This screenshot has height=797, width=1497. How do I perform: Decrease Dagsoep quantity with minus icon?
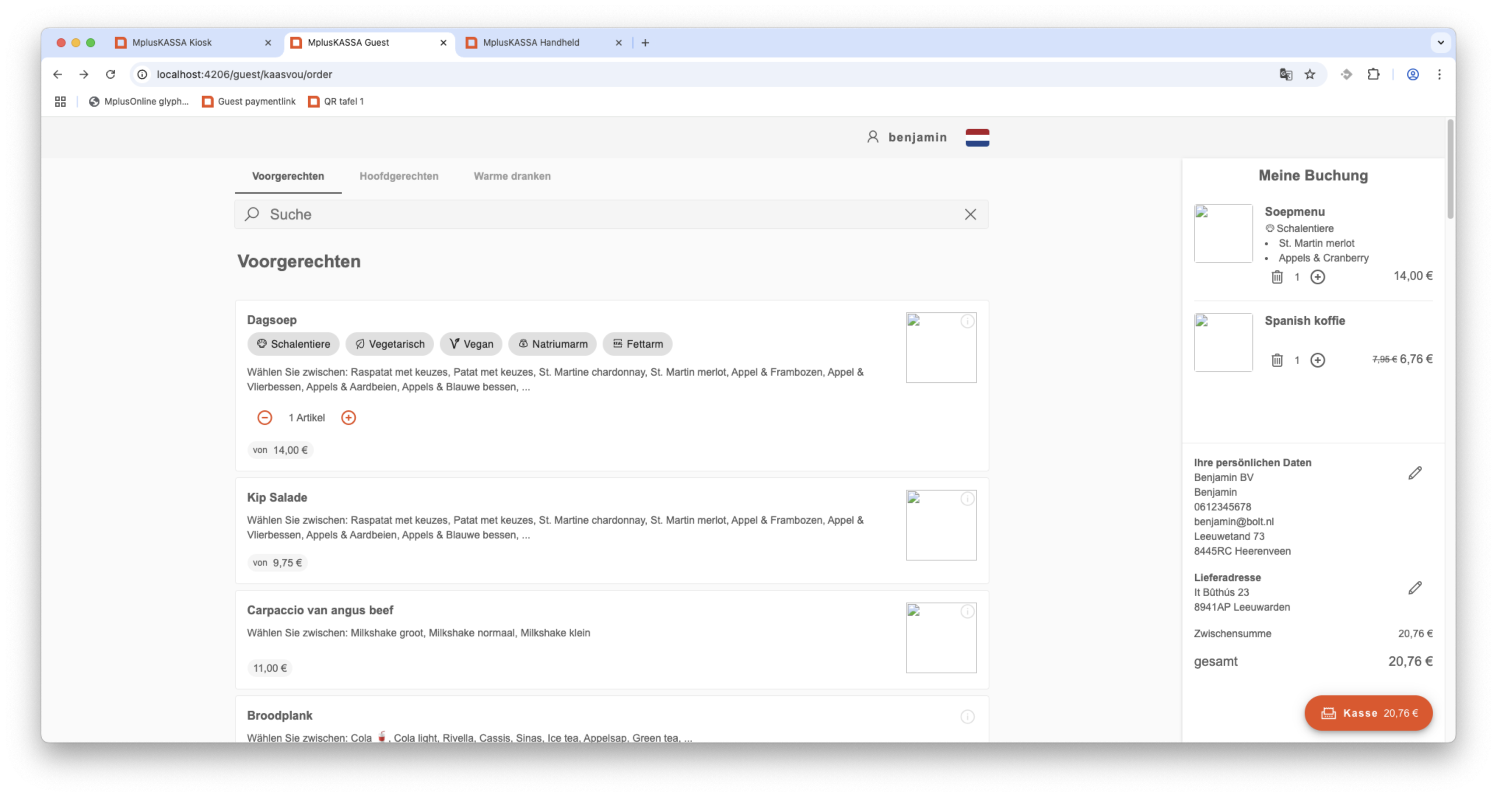(x=264, y=418)
